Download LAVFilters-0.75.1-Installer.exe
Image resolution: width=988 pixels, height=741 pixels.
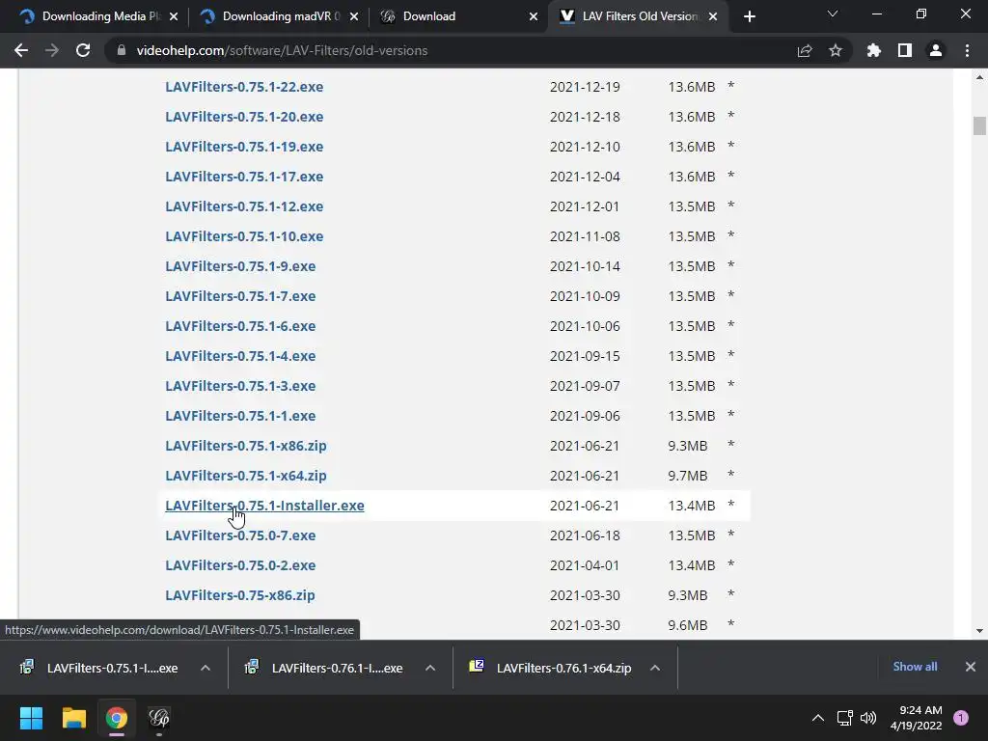coord(264,506)
